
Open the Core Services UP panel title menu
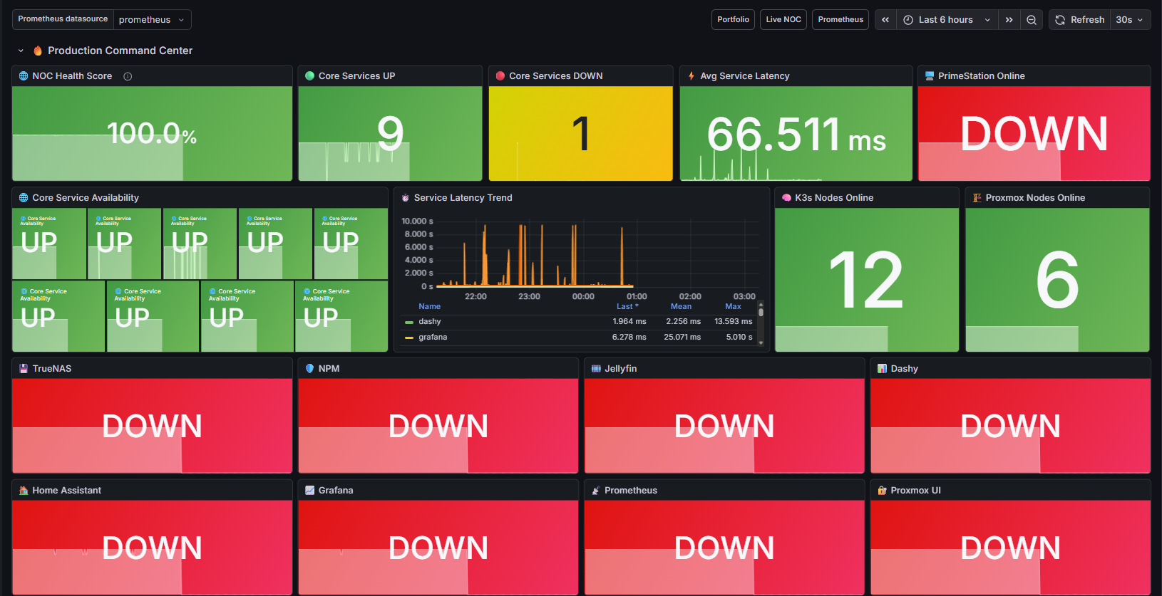(x=356, y=76)
